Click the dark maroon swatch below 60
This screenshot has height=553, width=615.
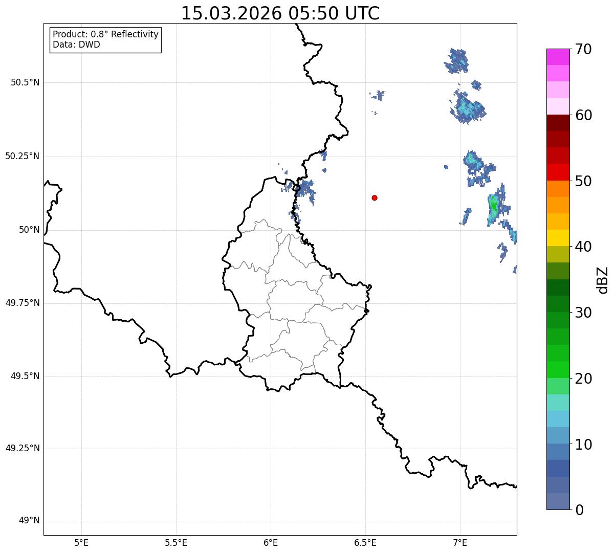coord(558,123)
